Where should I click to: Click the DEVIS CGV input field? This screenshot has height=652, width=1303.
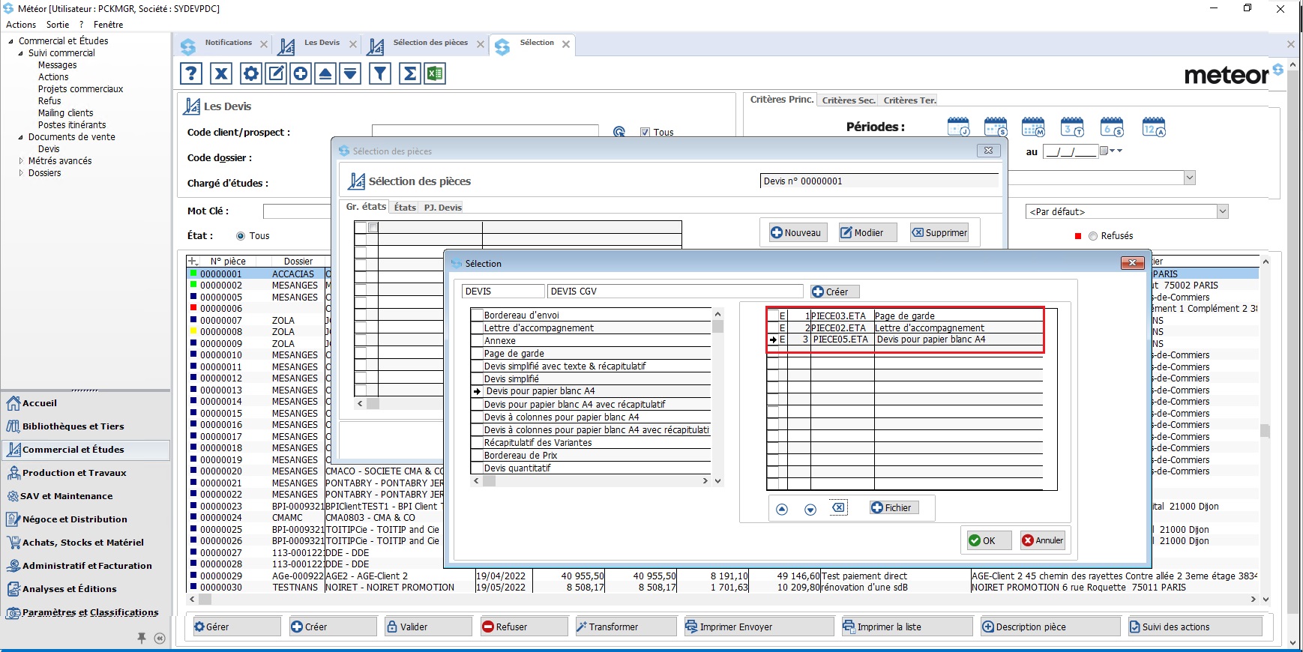675,292
